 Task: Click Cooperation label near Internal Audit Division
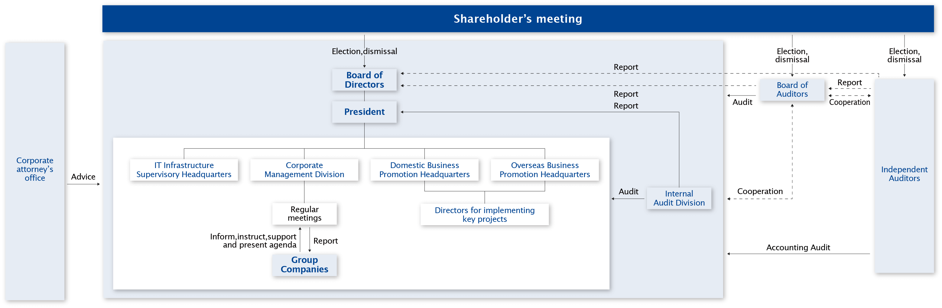pyautogui.click(x=760, y=191)
